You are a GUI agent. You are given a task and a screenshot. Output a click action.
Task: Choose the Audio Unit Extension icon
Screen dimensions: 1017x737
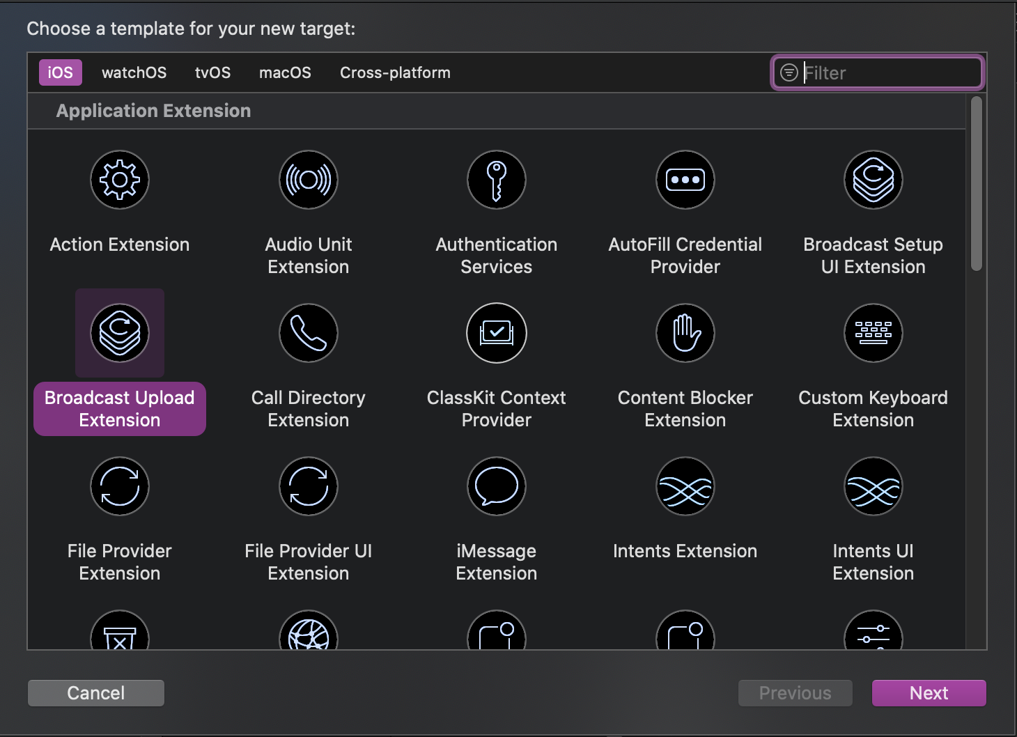(x=309, y=180)
